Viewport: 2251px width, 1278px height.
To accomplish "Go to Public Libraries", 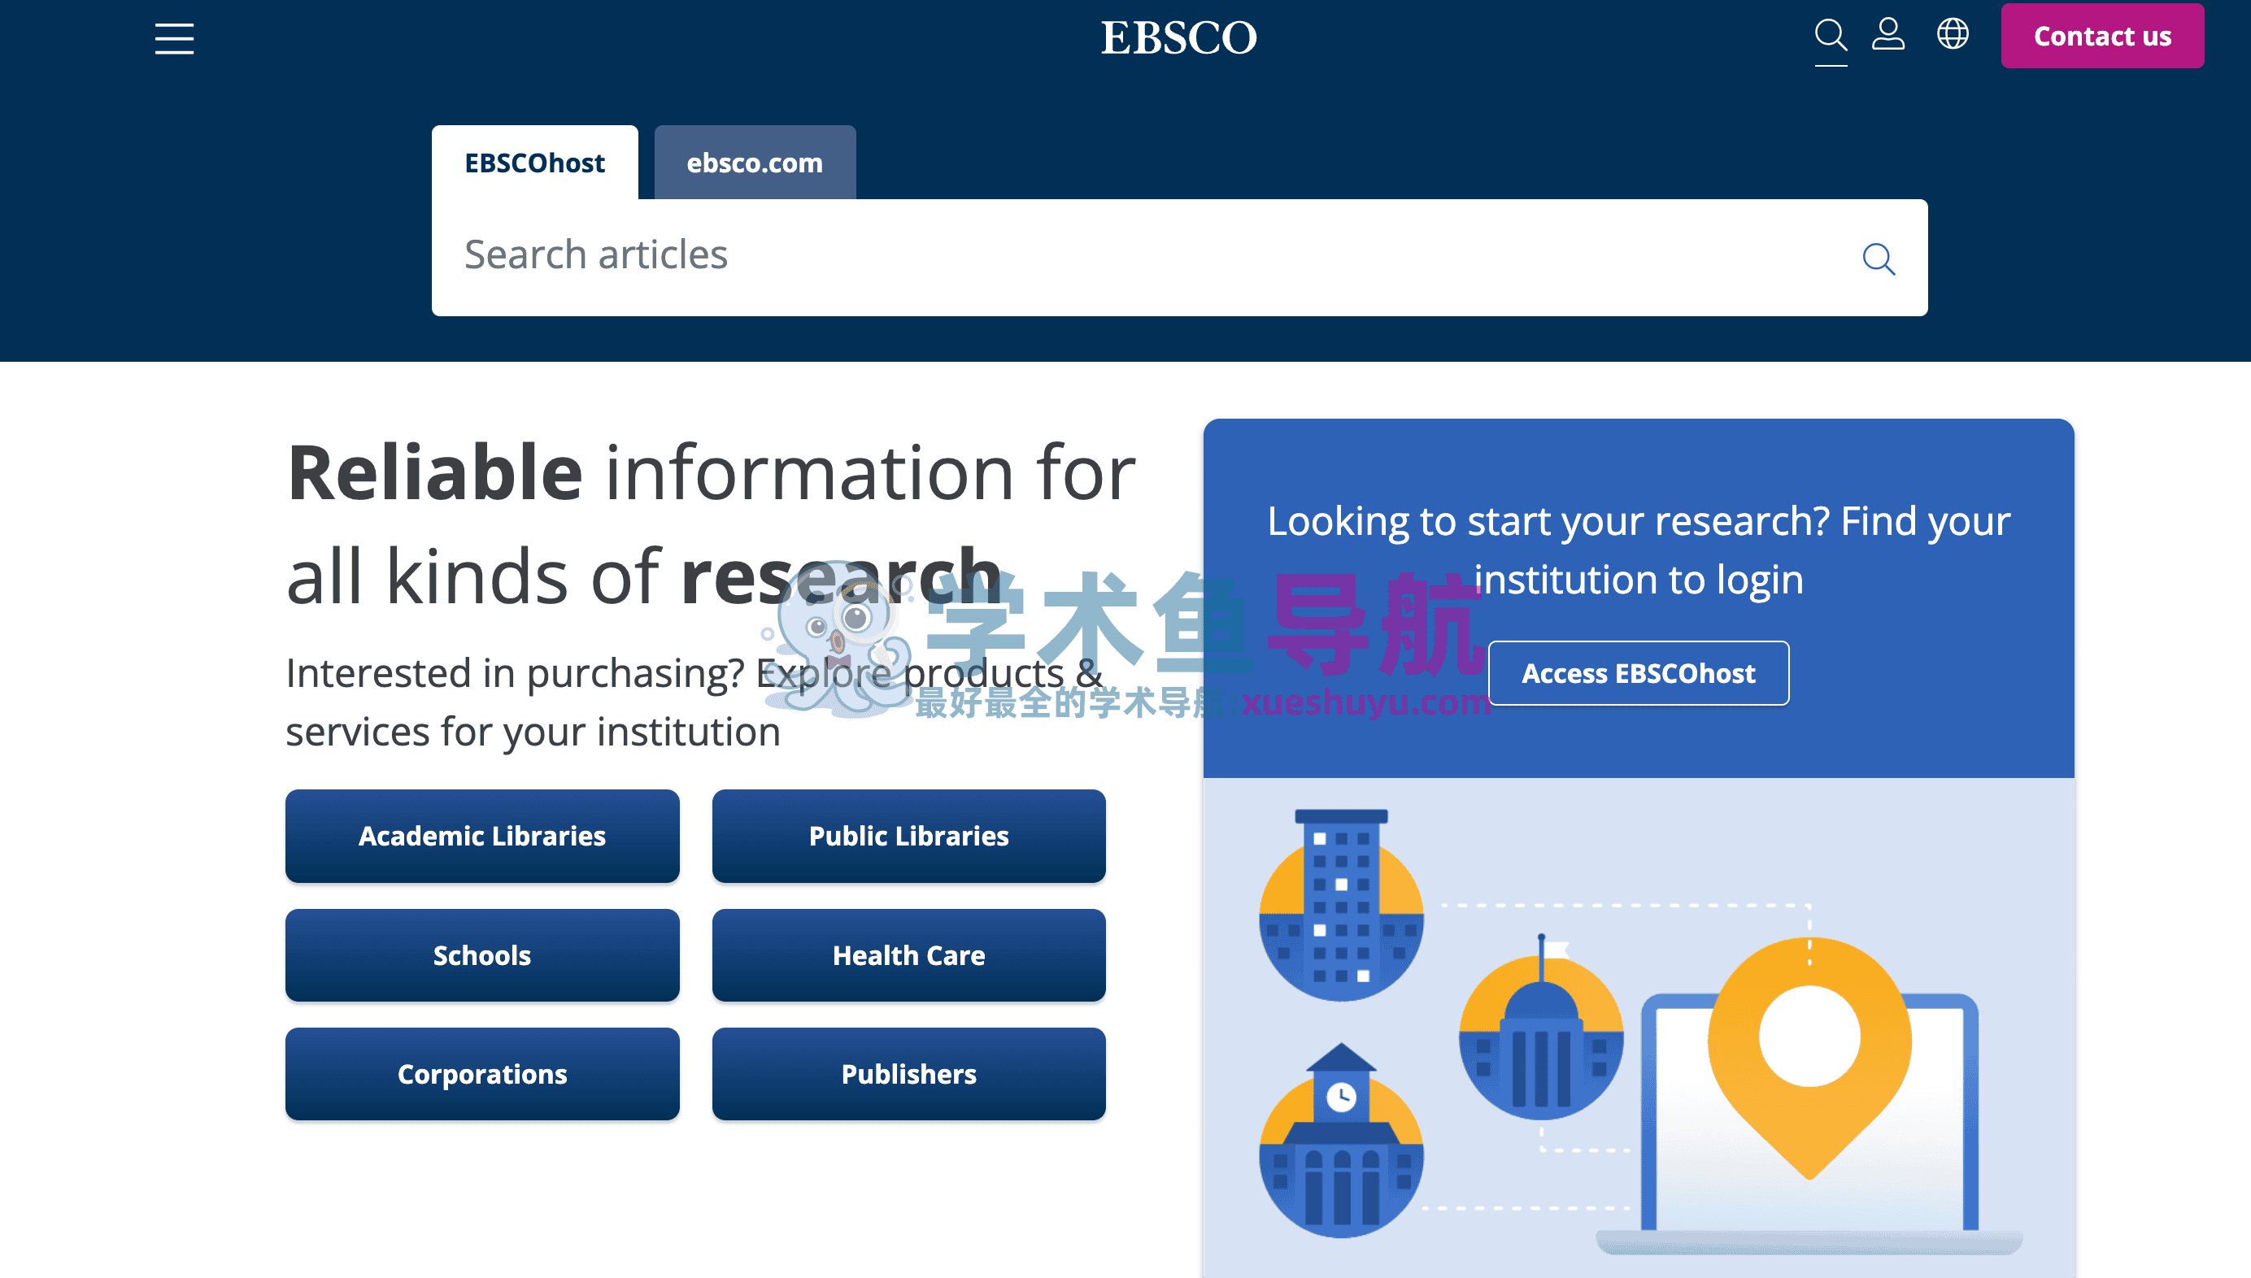I will [908, 836].
